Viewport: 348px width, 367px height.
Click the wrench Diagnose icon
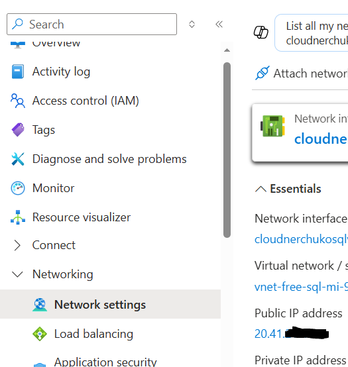[18, 159]
